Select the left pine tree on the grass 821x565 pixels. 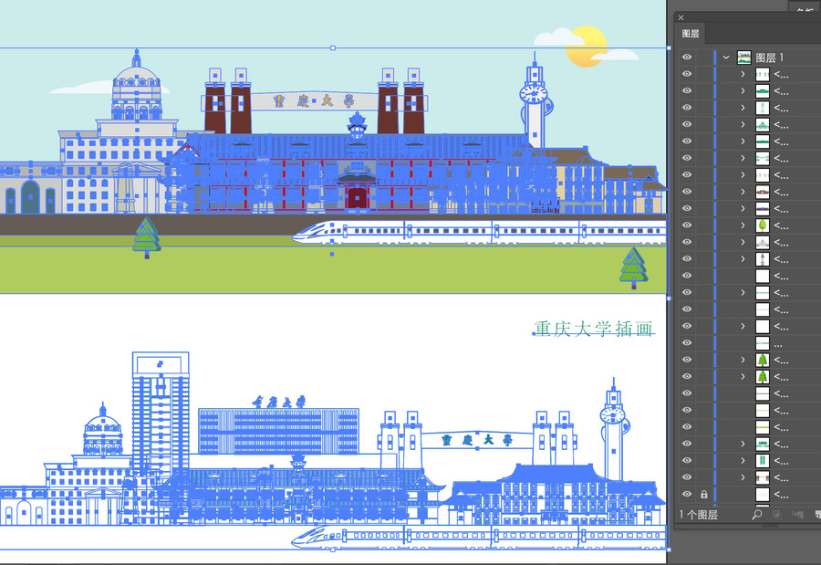[147, 237]
